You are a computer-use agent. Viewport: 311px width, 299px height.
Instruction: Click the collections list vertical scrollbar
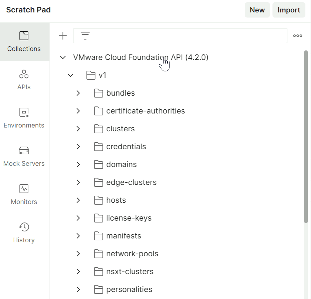(306, 137)
